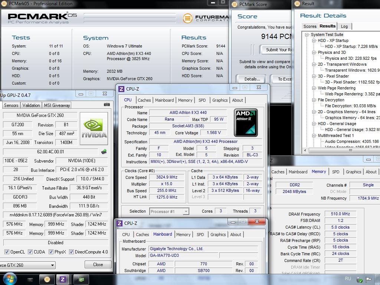Click the Submit Your Results button
The height and width of the screenshot is (285, 380).
point(276,50)
